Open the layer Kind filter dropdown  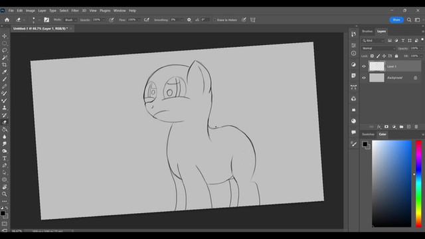(373, 40)
